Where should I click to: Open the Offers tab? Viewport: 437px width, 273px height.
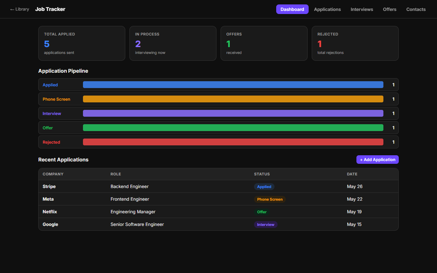coord(390,9)
